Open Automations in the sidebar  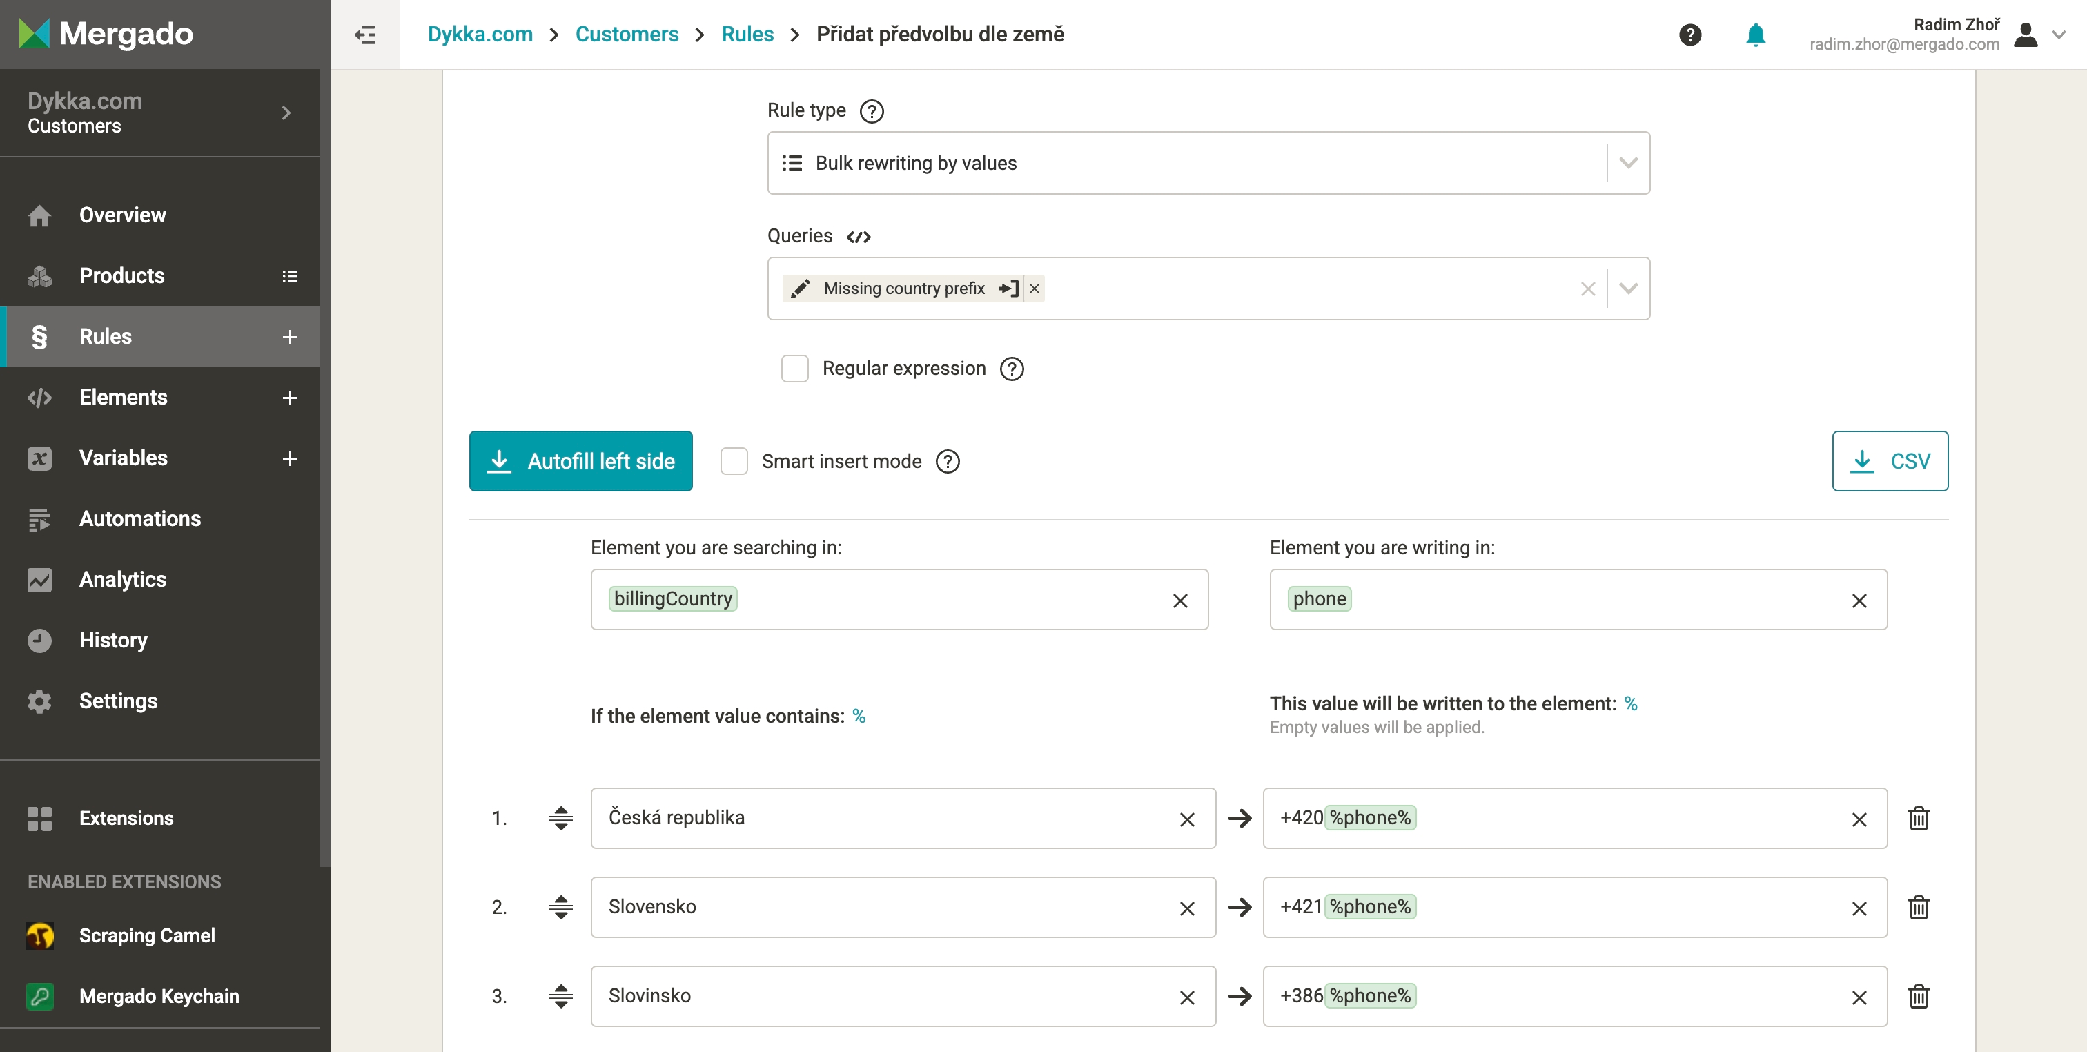point(139,518)
